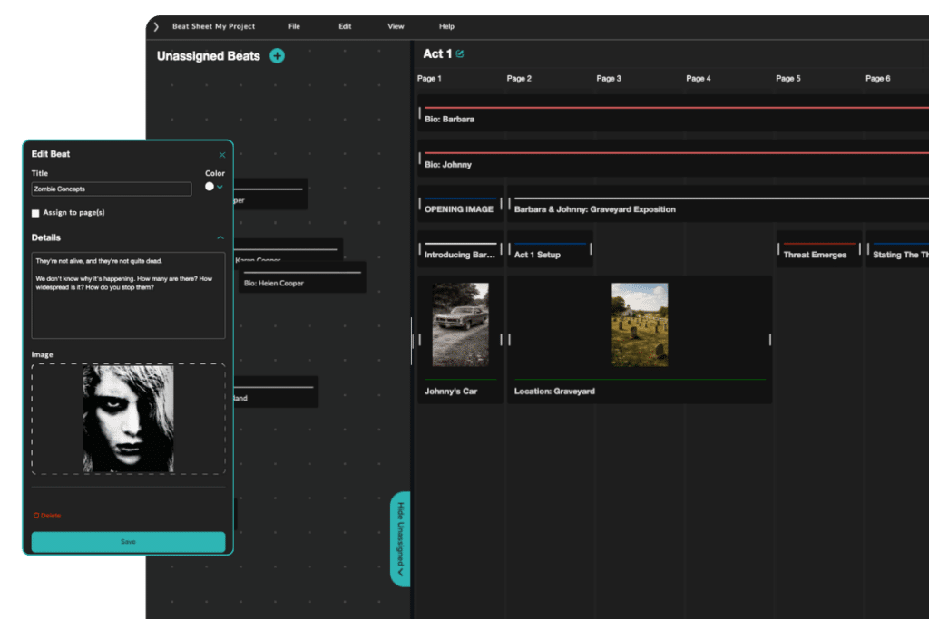Expand the sidebar chevron beside Beat Sheet

tap(156, 26)
